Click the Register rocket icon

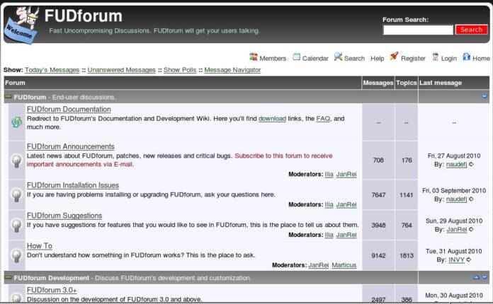pyautogui.click(x=394, y=57)
